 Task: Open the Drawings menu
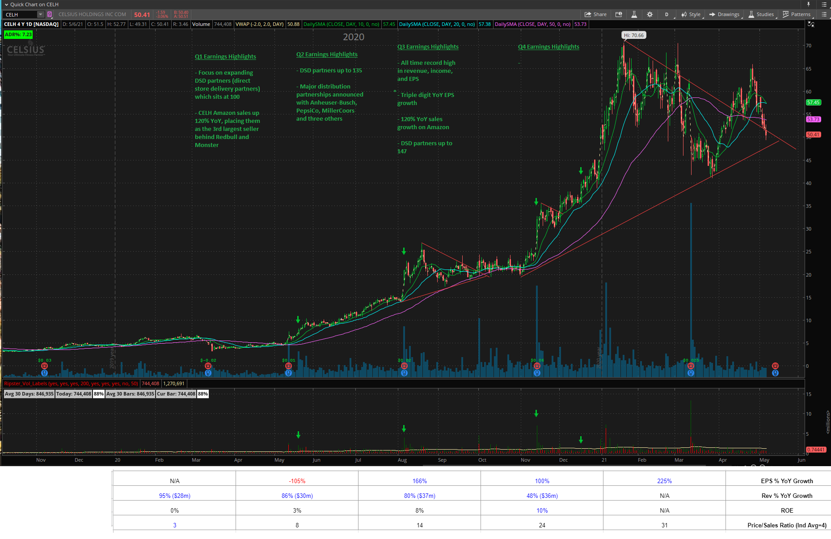pyautogui.click(x=725, y=14)
